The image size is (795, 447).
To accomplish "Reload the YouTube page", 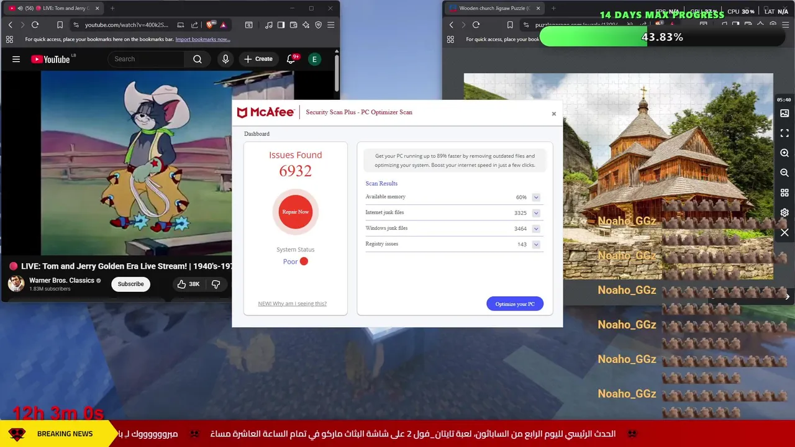I will (x=35, y=25).
